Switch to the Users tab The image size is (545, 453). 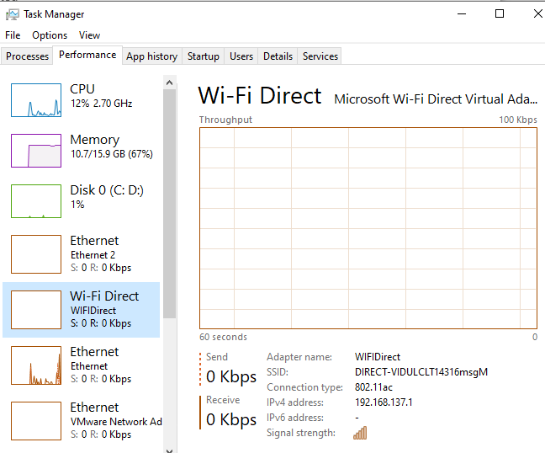[x=241, y=56]
